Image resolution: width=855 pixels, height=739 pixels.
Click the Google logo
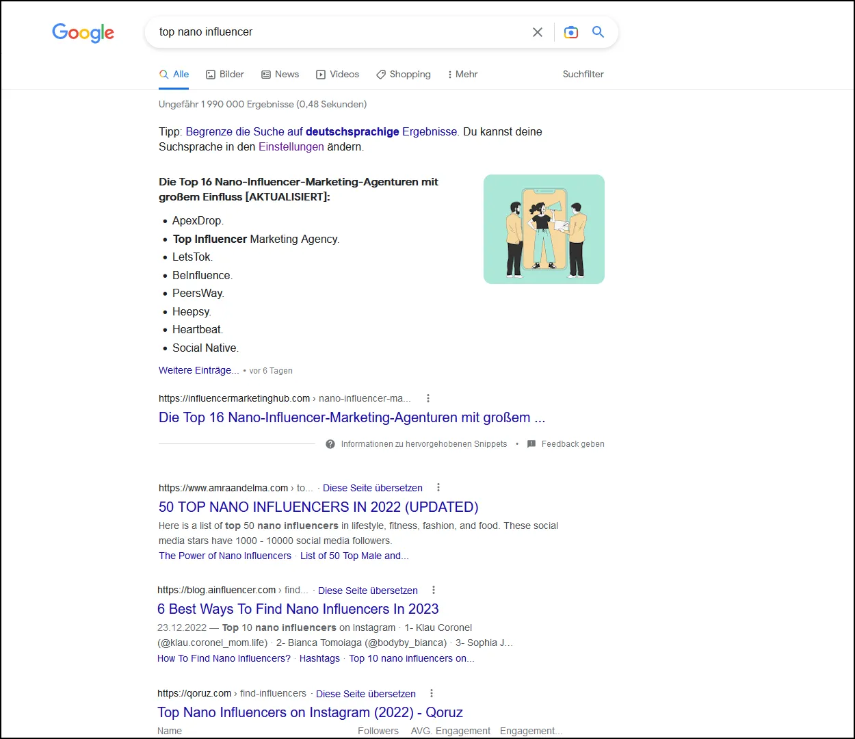83,32
